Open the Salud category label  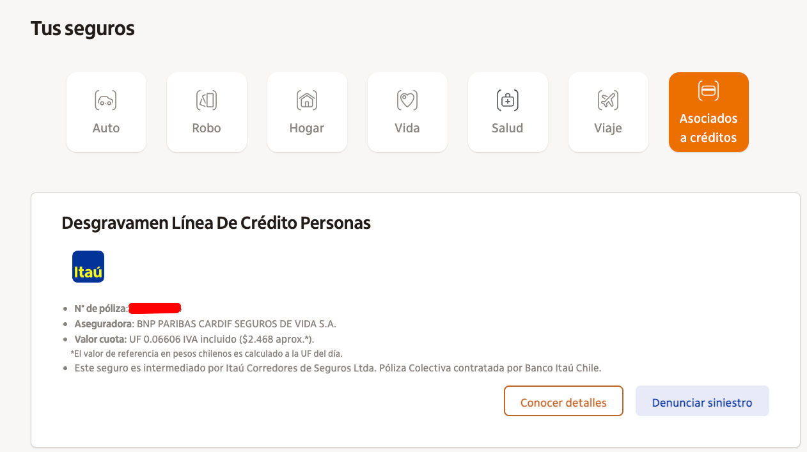point(508,128)
